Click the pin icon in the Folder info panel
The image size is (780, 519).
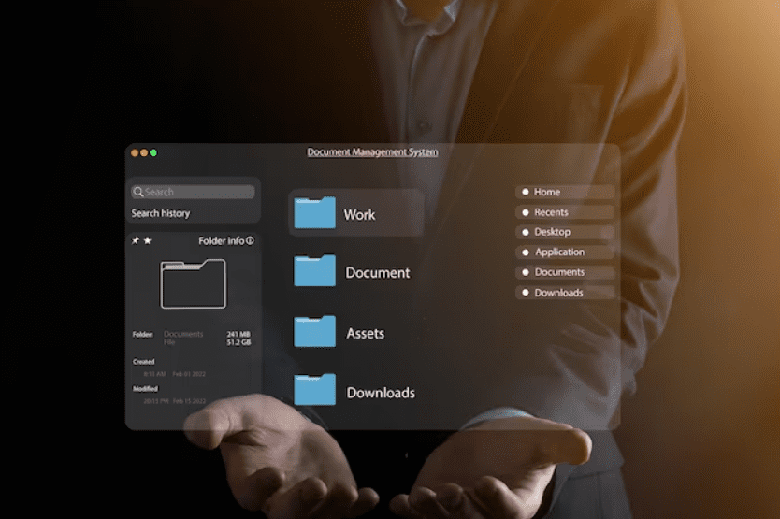pyautogui.click(x=136, y=240)
